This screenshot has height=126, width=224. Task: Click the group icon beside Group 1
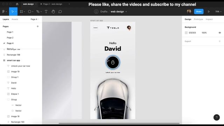pyautogui.click(x=8, y=77)
